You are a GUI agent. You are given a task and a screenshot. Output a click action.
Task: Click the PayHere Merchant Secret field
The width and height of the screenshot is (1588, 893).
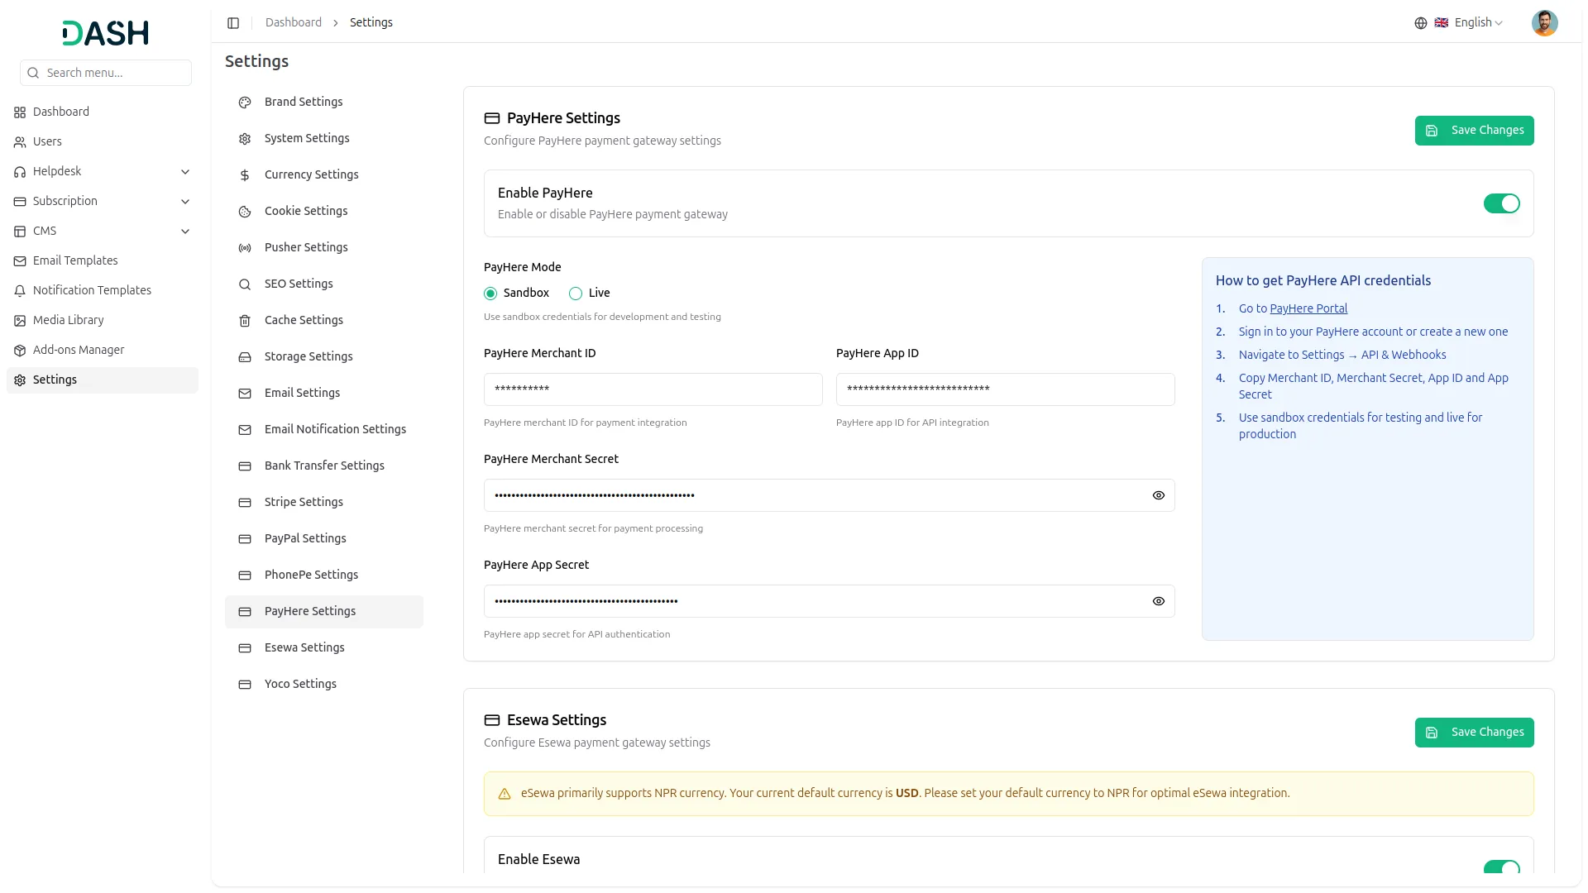click(x=830, y=495)
